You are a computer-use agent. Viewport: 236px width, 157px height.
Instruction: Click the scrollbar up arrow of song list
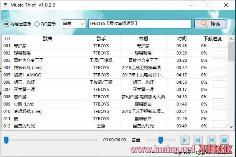coord(231,39)
